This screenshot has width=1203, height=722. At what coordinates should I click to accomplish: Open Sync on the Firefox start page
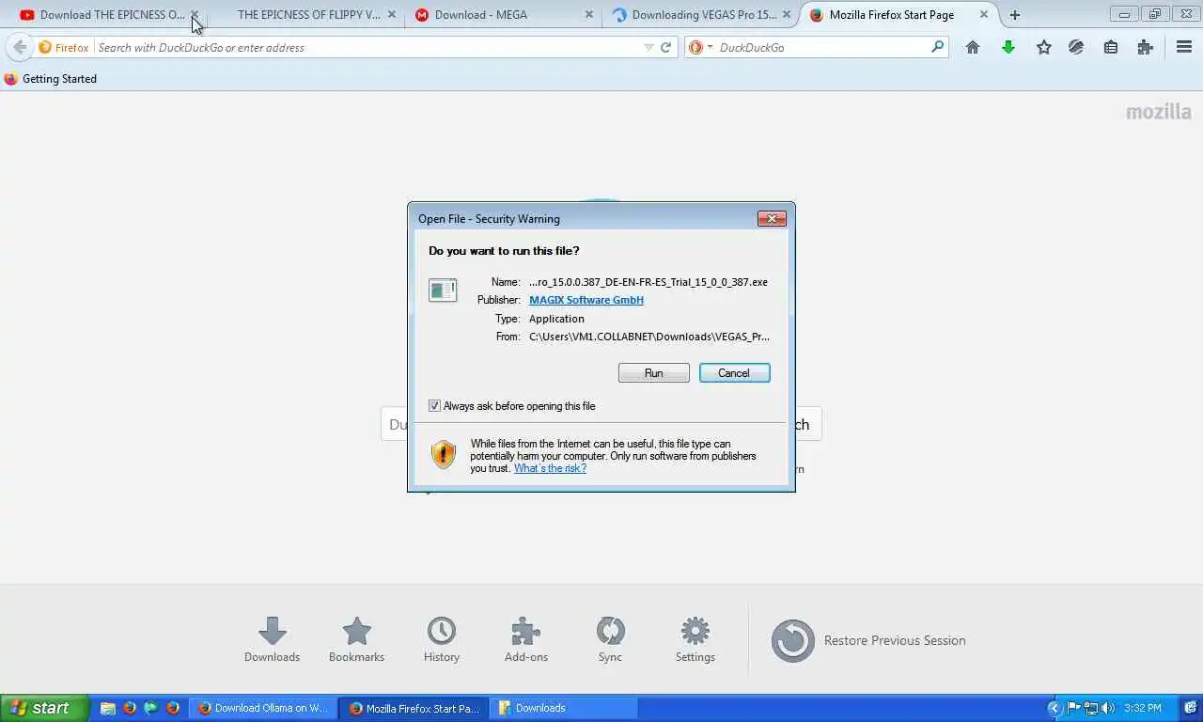pyautogui.click(x=610, y=640)
